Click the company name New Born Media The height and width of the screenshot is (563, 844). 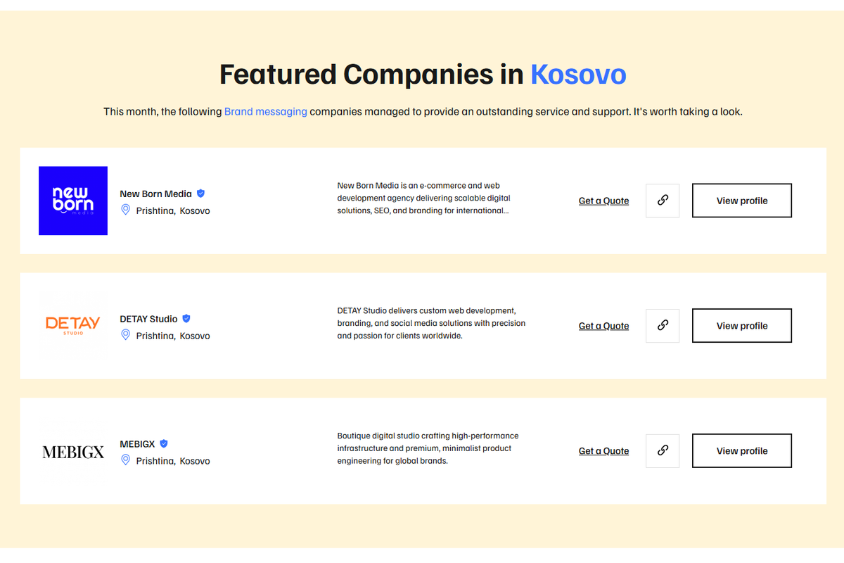155,194
